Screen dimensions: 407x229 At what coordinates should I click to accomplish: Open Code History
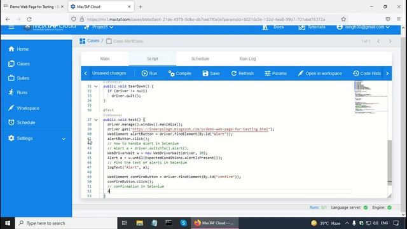pos(367,74)
